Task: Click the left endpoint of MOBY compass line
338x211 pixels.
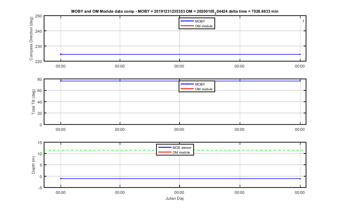Action: coord(61,54)
